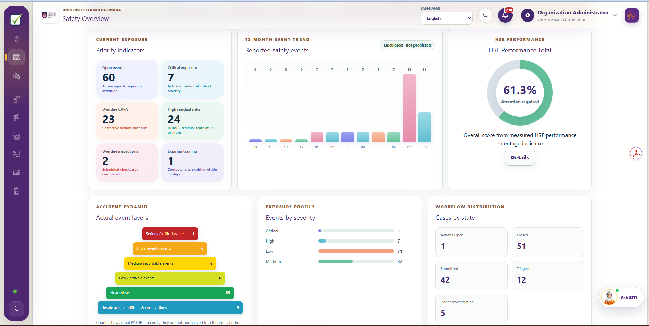Open the Overdue CAPA 23 card

pos(127,121)
